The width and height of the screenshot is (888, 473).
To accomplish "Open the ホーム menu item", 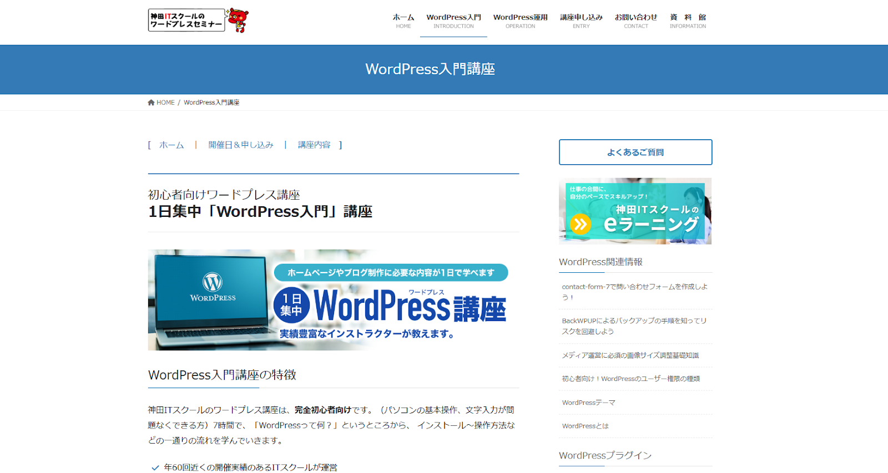I will tap(403, 21).
